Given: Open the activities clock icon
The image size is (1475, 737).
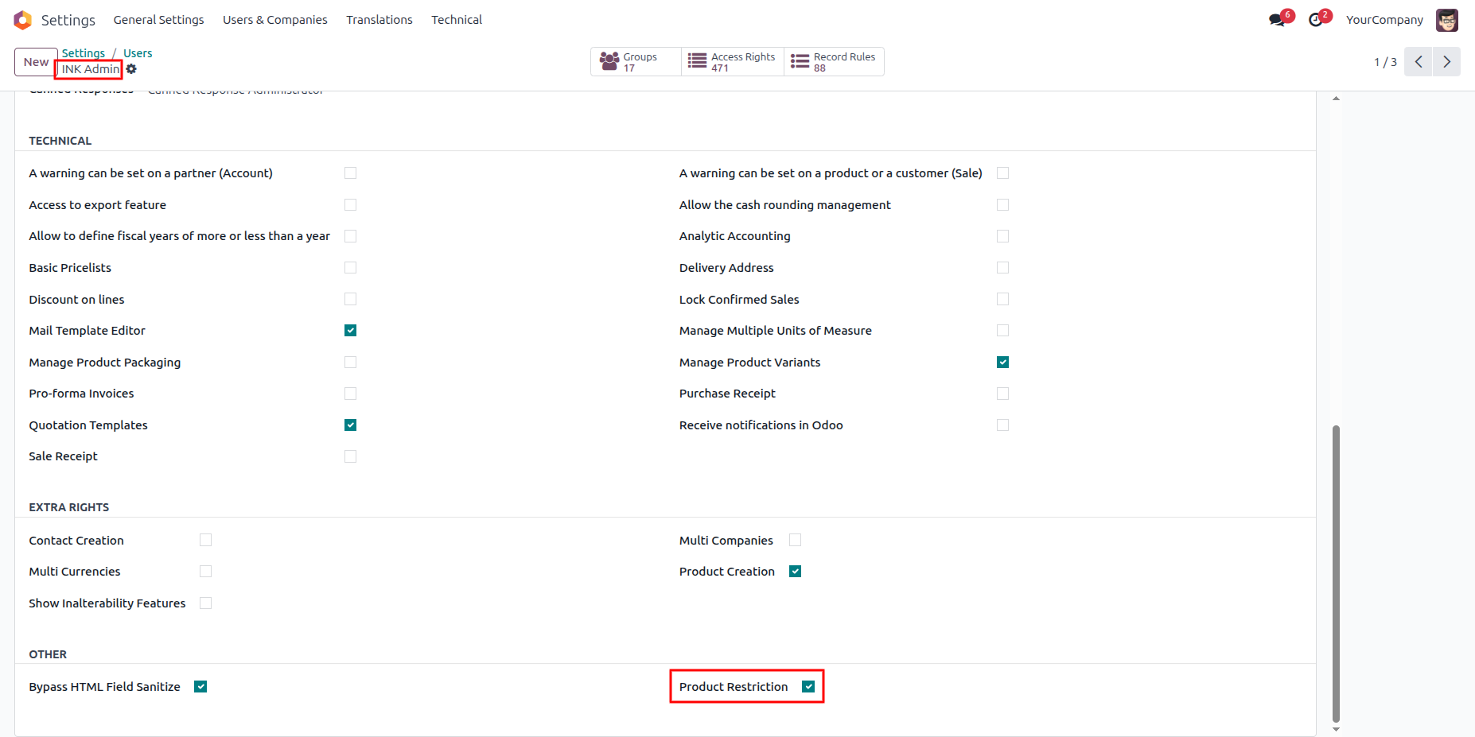Looking at the screenshot, I should tap(1317, 19).
